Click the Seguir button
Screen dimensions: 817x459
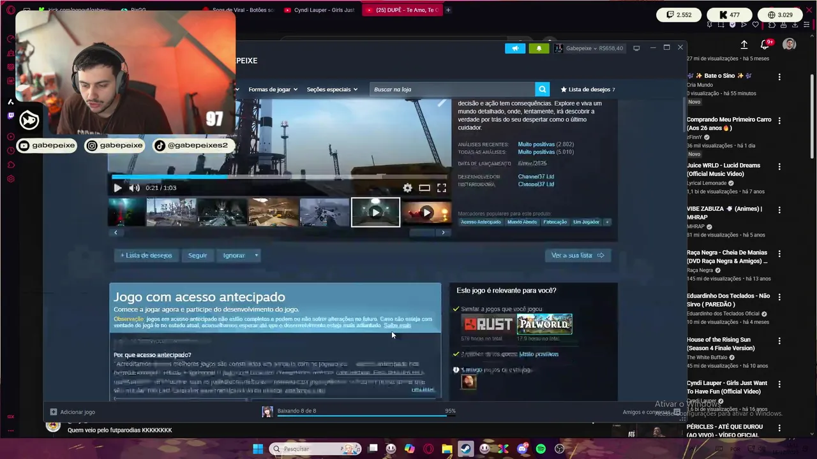[197, 255]
